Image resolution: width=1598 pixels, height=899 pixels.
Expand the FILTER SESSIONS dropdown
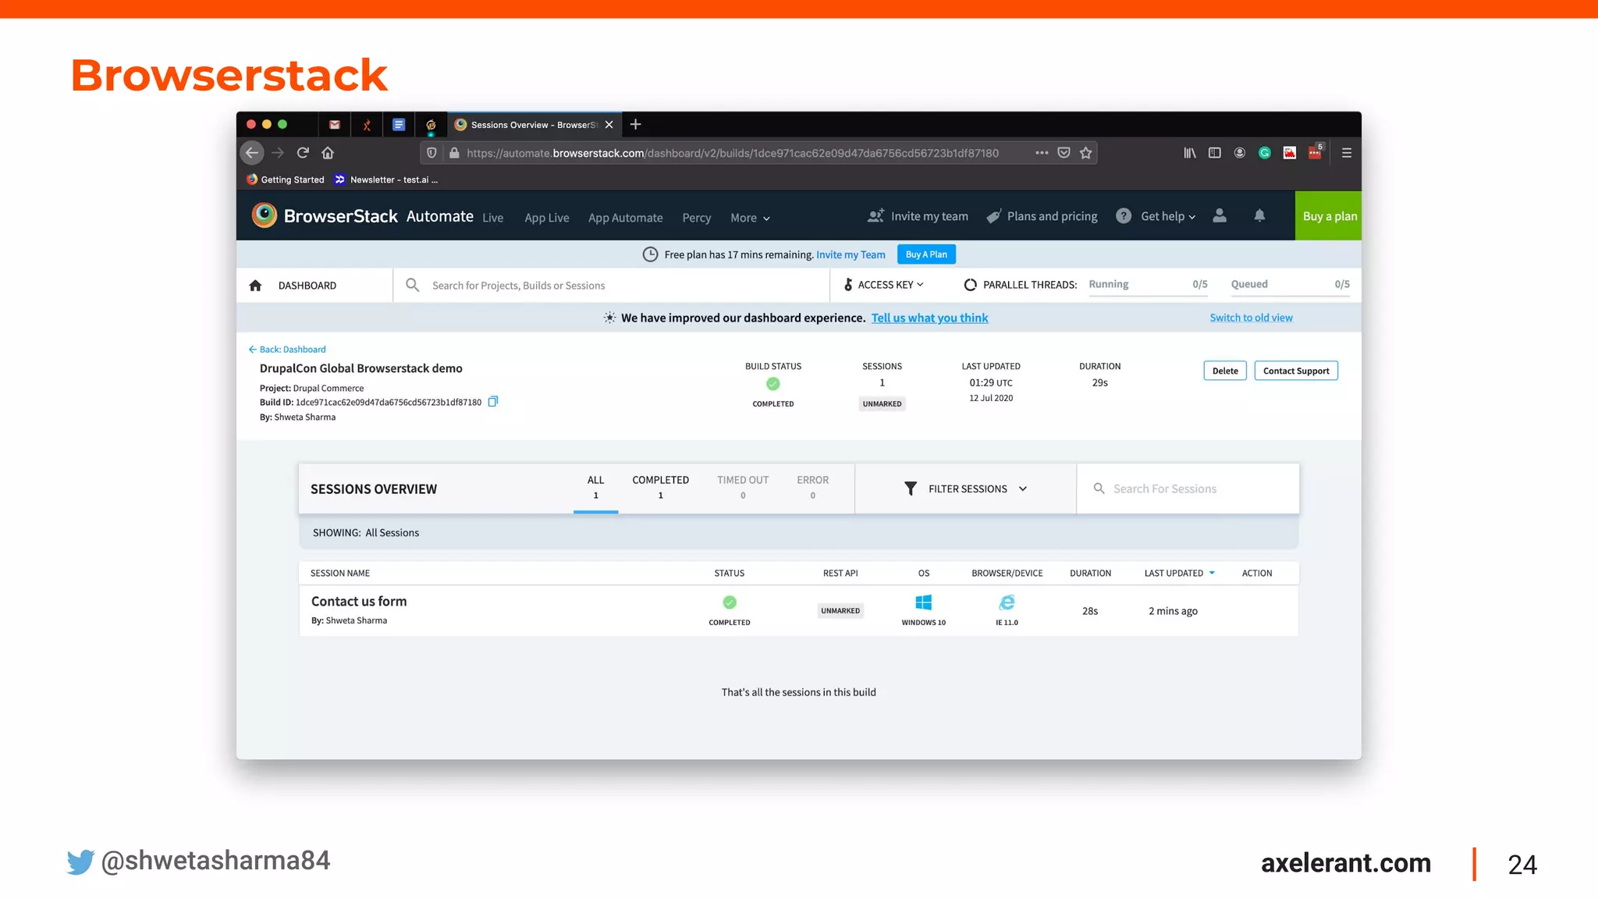[x=965, y=489]
